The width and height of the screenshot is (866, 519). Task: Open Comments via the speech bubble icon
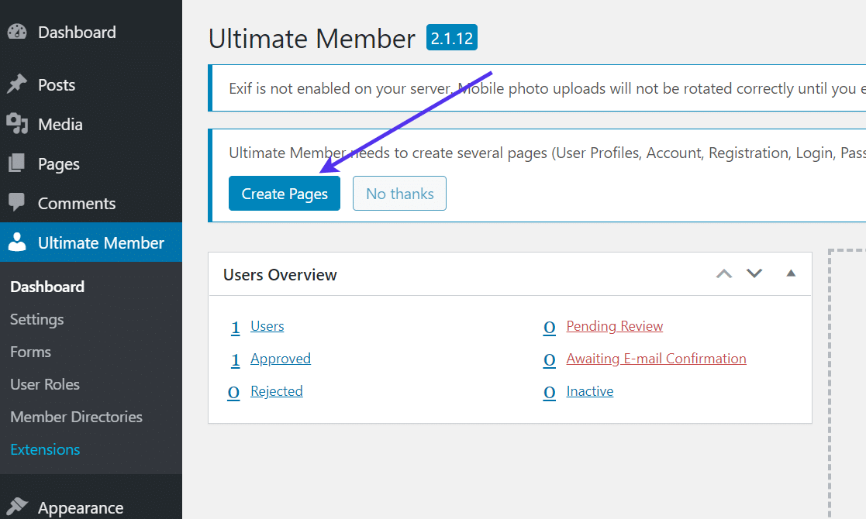[18, 203]
